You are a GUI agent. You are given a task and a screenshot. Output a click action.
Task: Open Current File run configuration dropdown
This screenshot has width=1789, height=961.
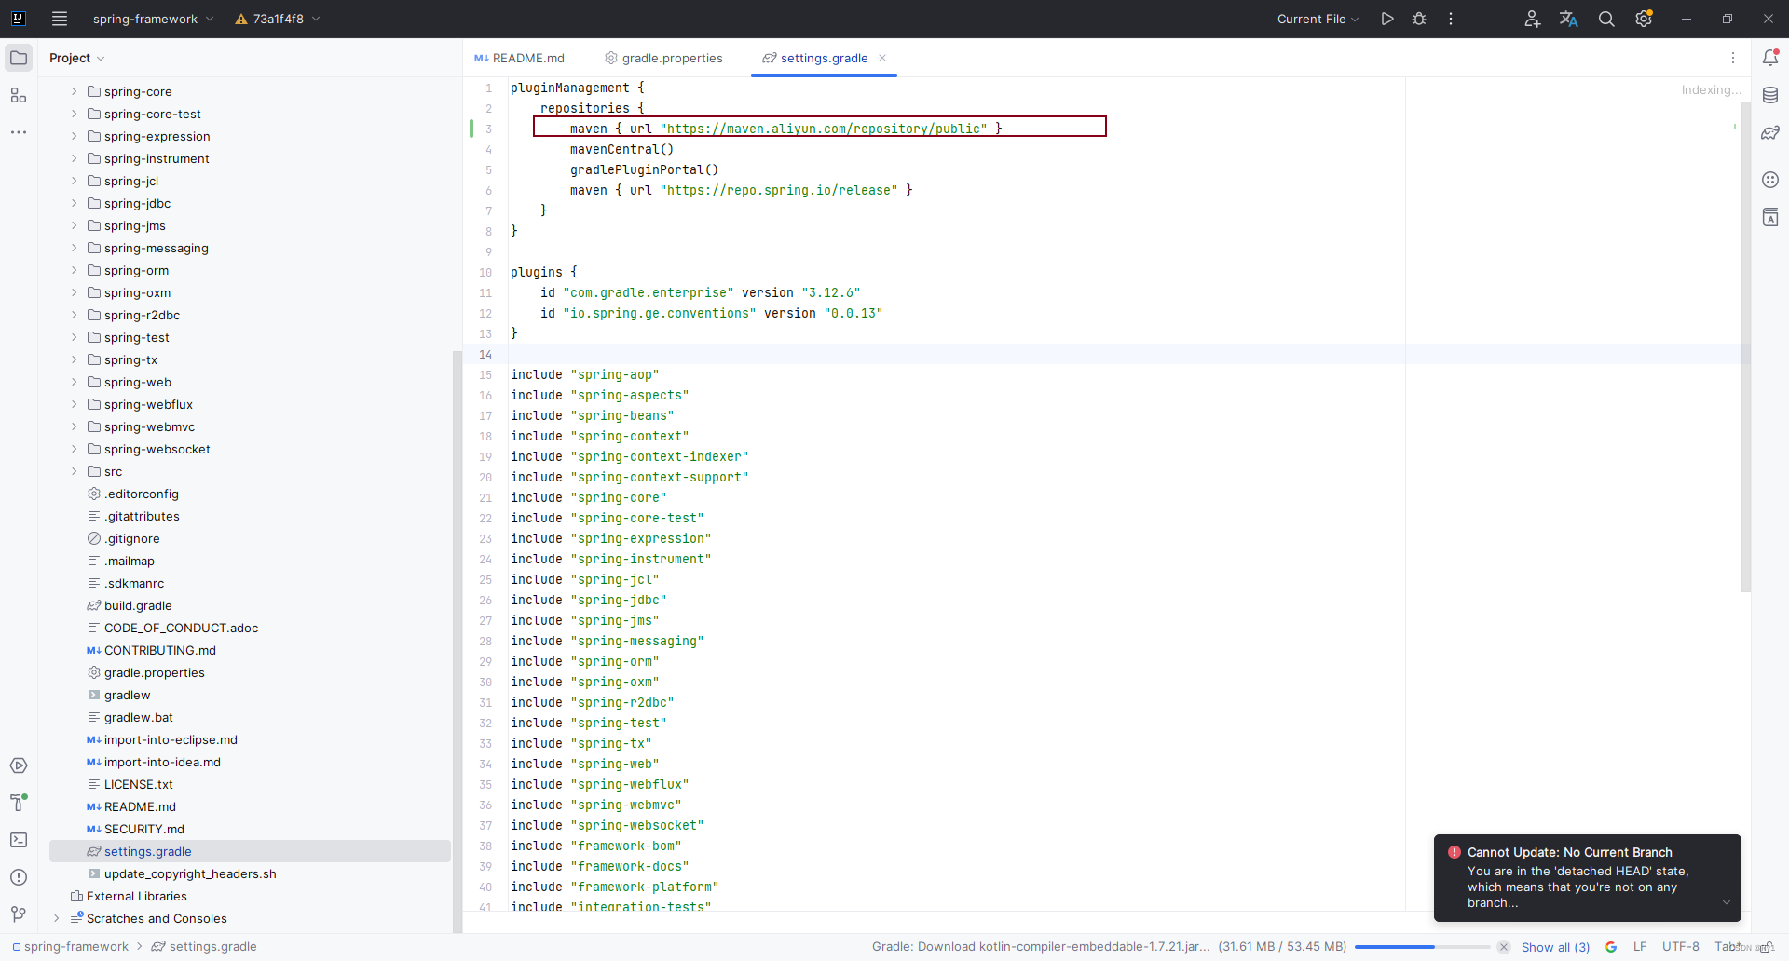click(x=1318, y=19)
